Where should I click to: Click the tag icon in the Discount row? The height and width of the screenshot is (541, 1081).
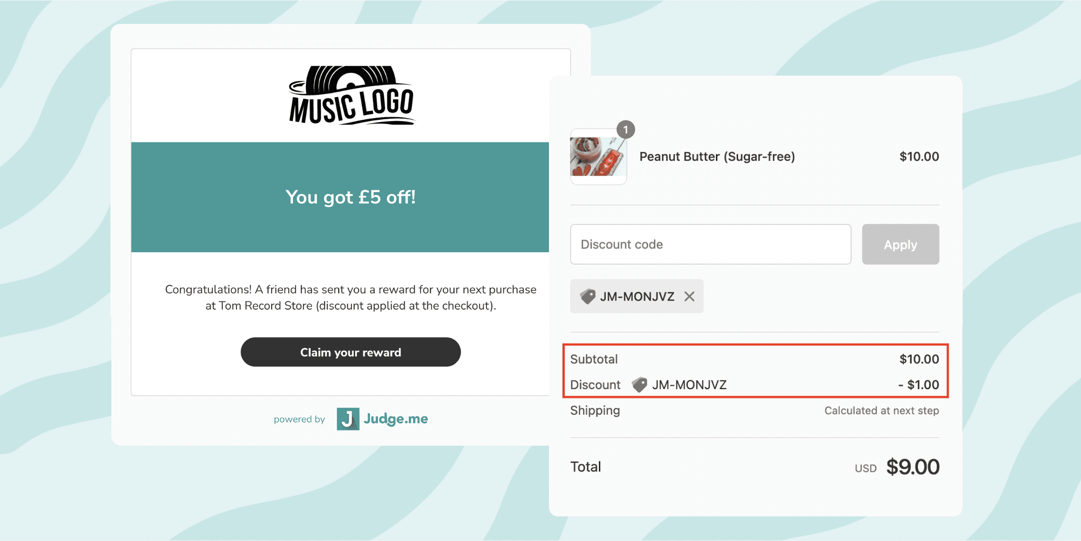pyautogui.click(x=639, y=385)
